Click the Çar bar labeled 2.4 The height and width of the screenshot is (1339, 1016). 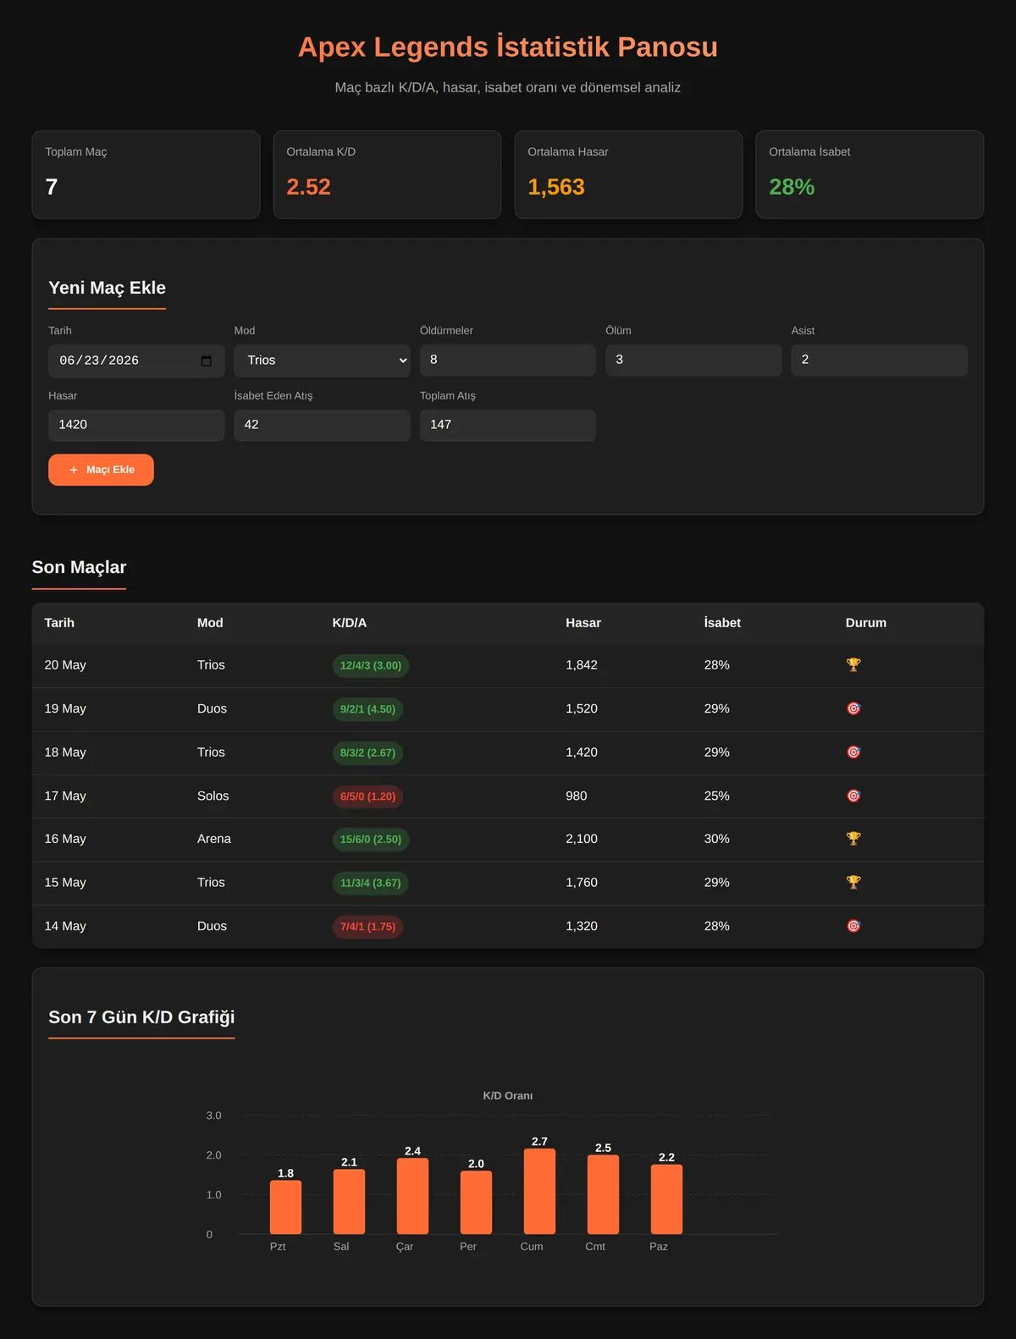(412, 1196)
